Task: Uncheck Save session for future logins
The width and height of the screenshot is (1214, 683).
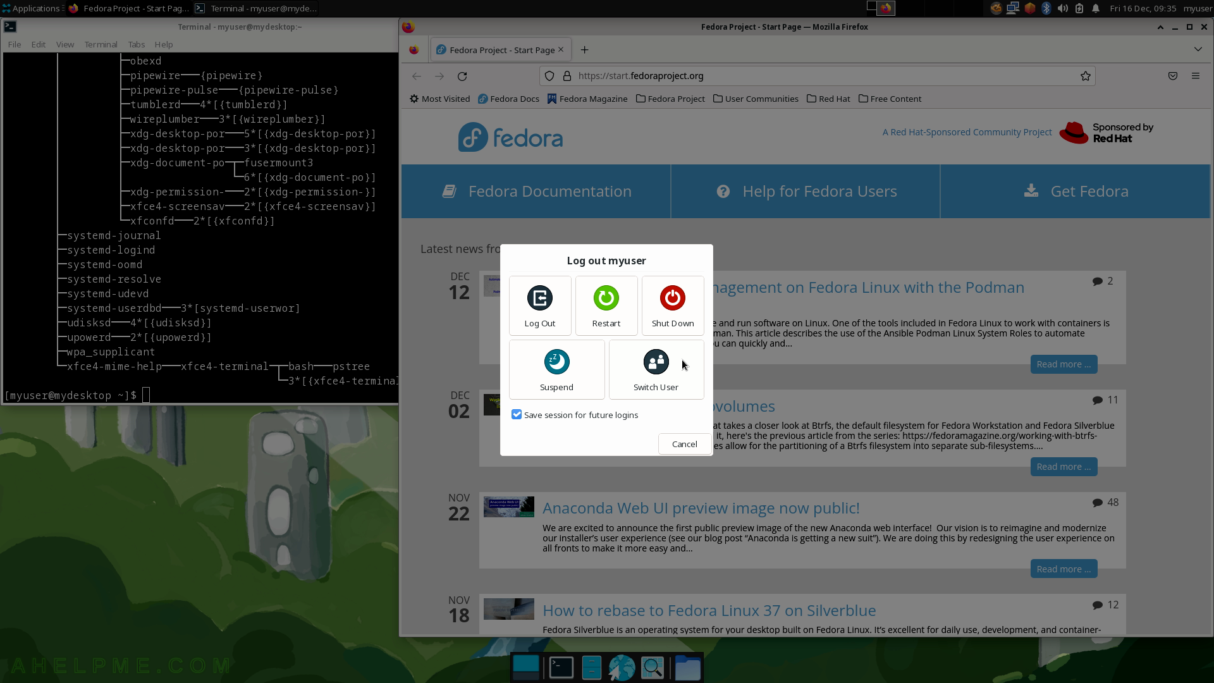Action: click(x=517, y=415)
